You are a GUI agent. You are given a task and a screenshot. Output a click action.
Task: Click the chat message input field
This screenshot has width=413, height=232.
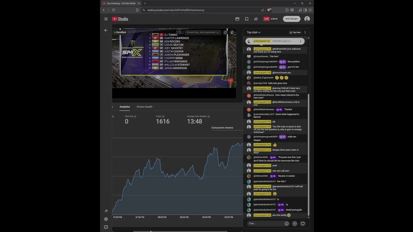point(265,224)
